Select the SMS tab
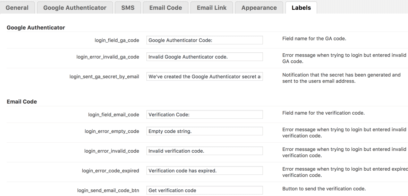This screenshot has width=408, height=196. point(128,8)
